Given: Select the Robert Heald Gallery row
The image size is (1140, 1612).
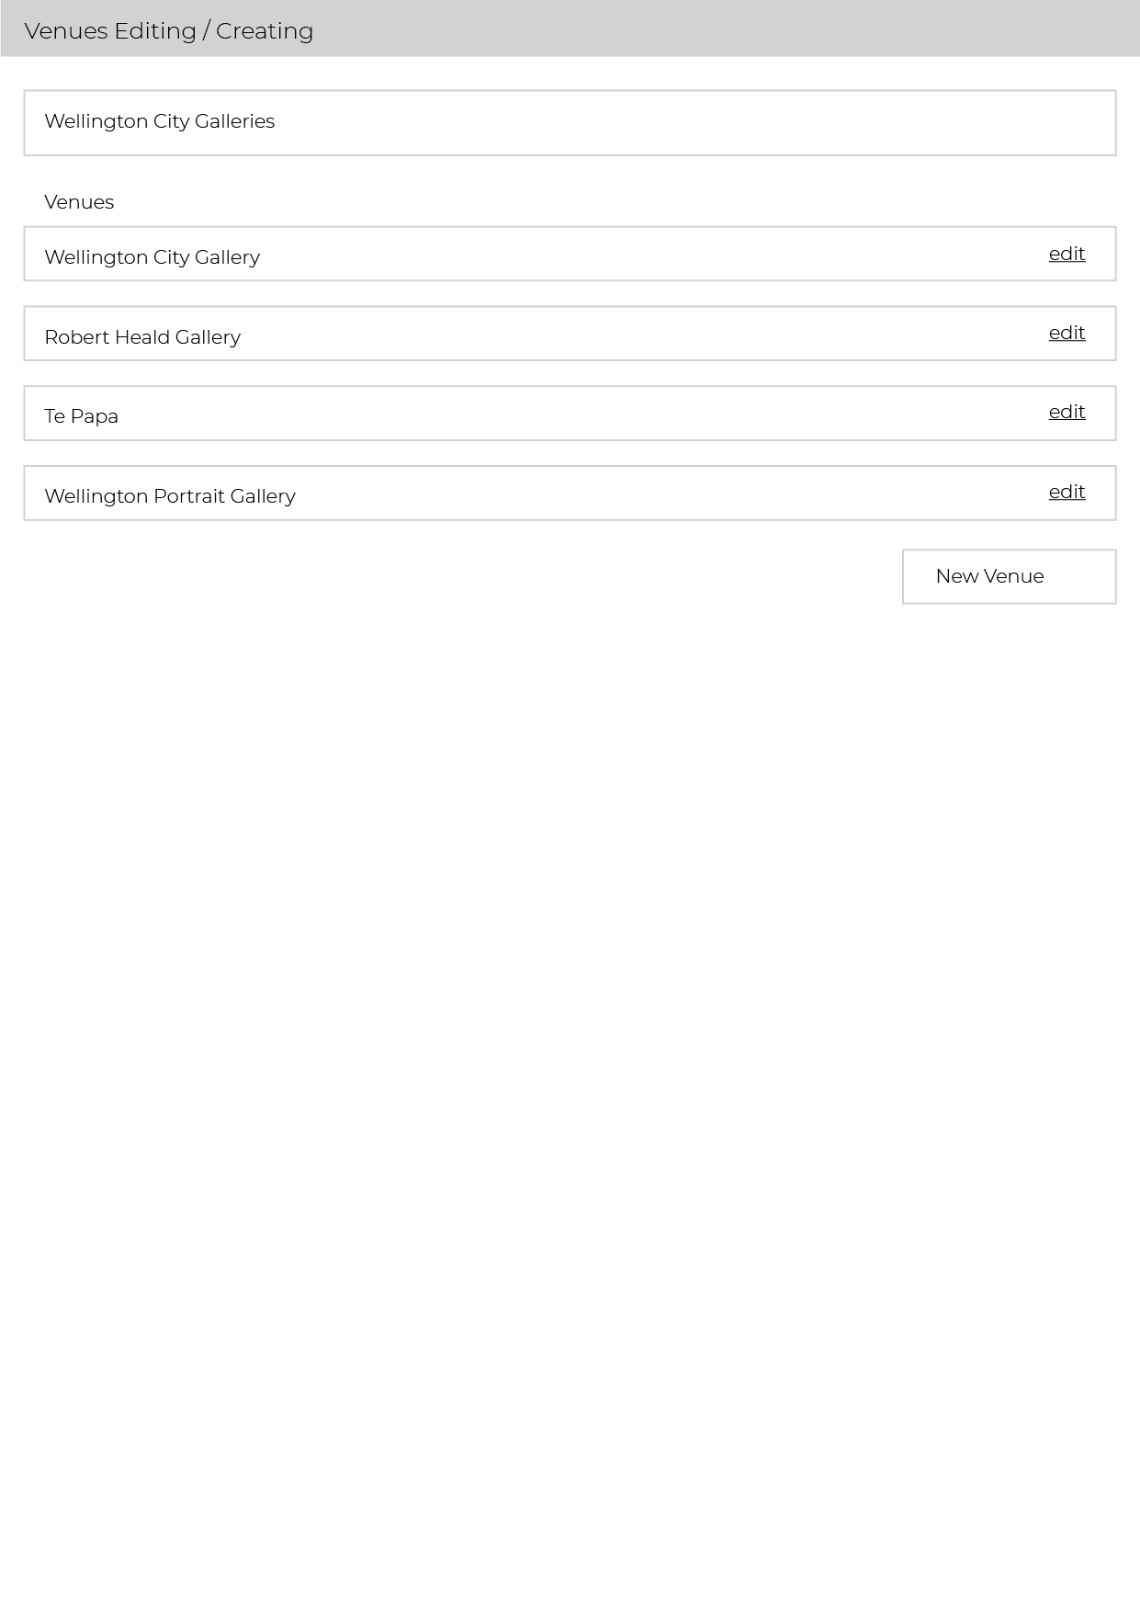Looking at the screenshot, I should tap(570, 333).
